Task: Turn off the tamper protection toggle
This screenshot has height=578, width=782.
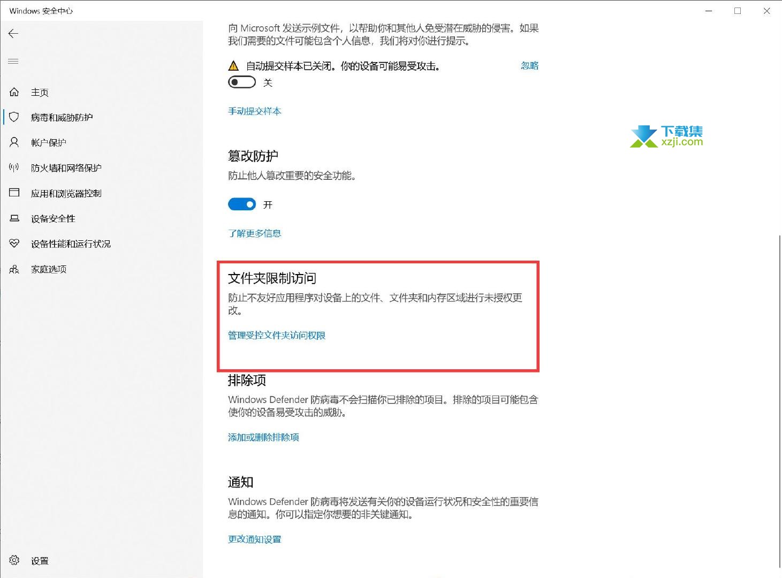Action: pyautogui.click(x=242, y=204)
